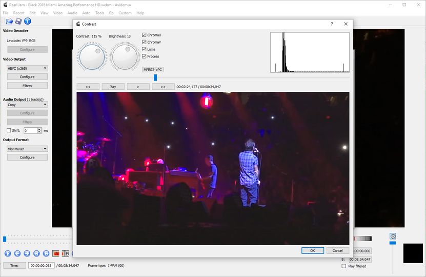
Task: Click Configure under Video Output
Action: point(27,76)
